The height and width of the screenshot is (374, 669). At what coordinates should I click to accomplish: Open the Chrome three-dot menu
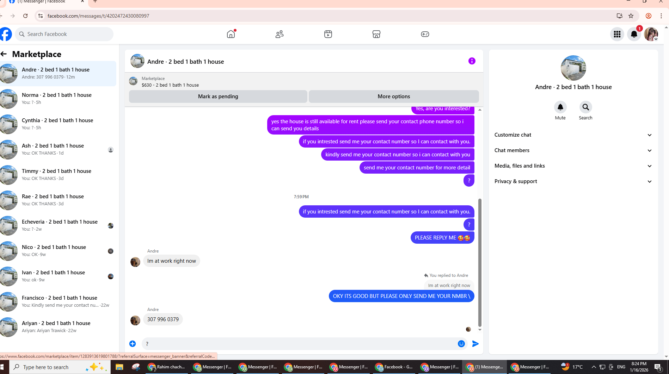[661, 16]
